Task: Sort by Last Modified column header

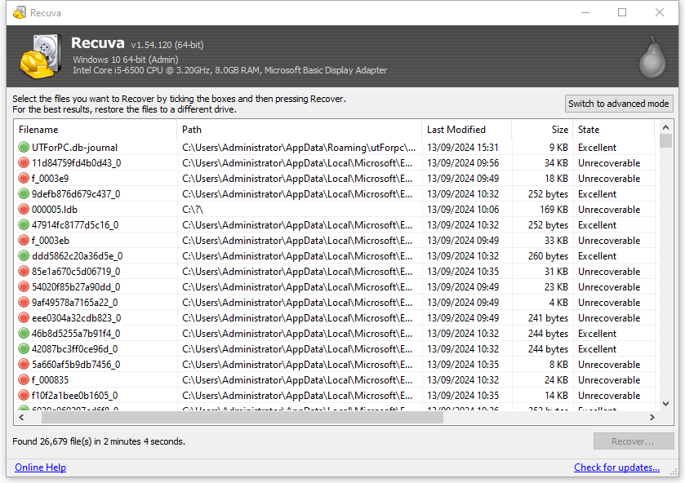Action: 466,130
